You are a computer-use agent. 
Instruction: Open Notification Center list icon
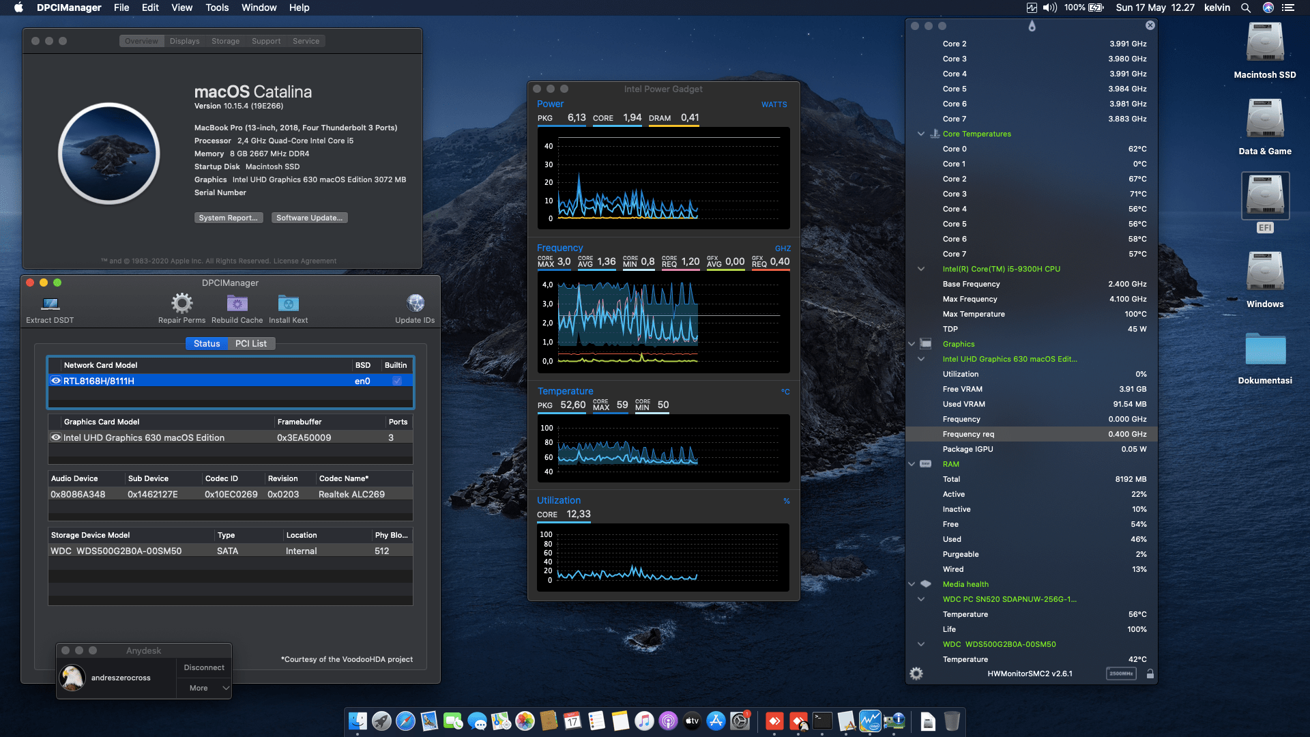pyautogui.click(x=1288, y=8)
